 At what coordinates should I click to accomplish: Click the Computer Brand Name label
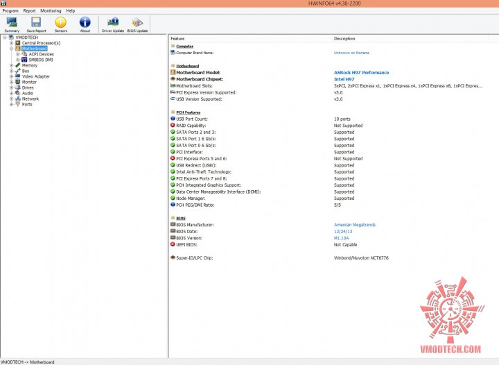click(x=195, y=53)
